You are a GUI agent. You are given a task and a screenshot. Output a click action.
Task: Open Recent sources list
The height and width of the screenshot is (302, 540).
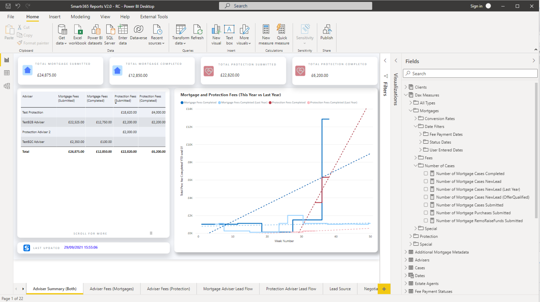(157, 34)
